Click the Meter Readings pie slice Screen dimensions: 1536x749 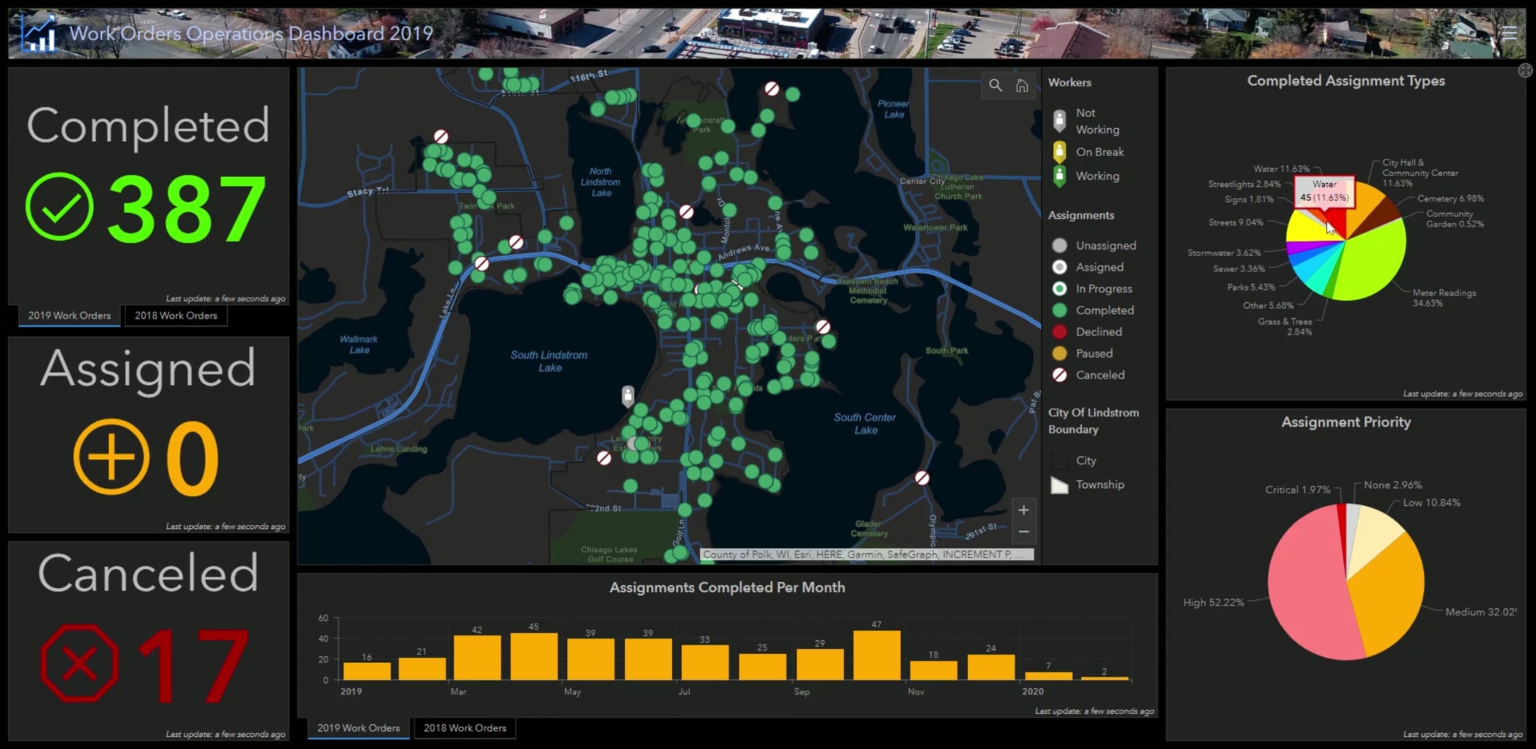(x=1376, y=262)
